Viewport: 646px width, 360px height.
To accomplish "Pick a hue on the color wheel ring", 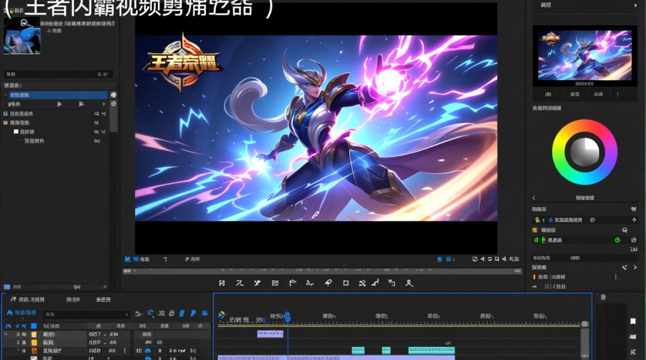I will point(559,153).
